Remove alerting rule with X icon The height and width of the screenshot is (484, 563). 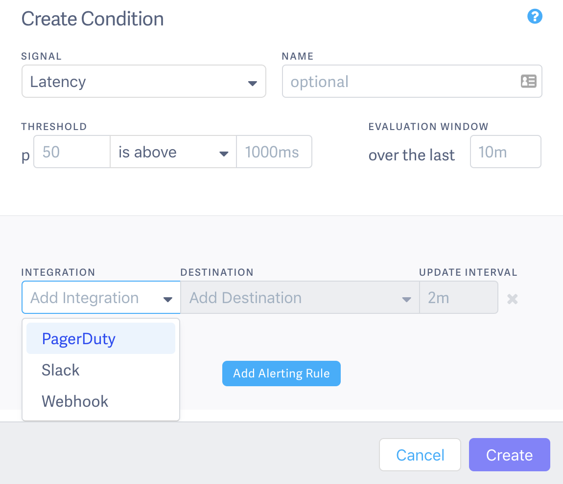[x=513, y=299]
